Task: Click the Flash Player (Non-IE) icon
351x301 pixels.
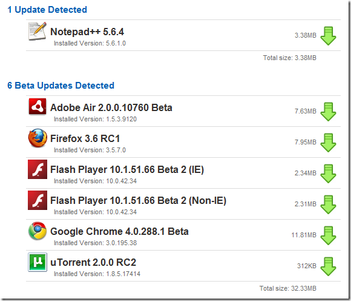Action: 38,200
